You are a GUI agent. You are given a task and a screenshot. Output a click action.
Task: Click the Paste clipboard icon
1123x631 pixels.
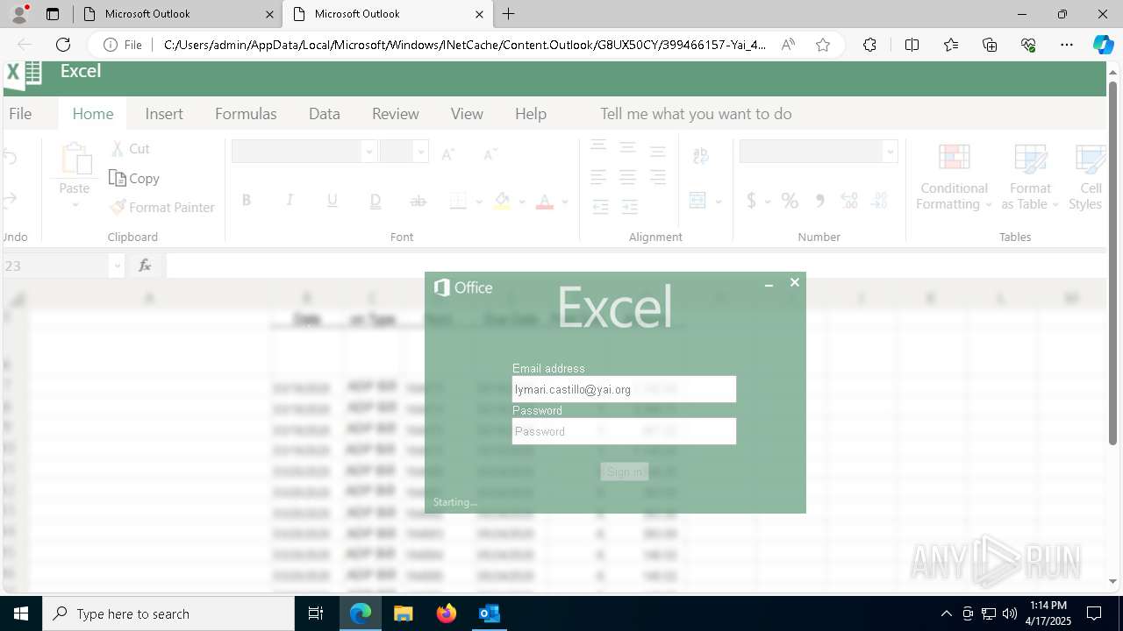pyautogui.click(x=75, y=160)
